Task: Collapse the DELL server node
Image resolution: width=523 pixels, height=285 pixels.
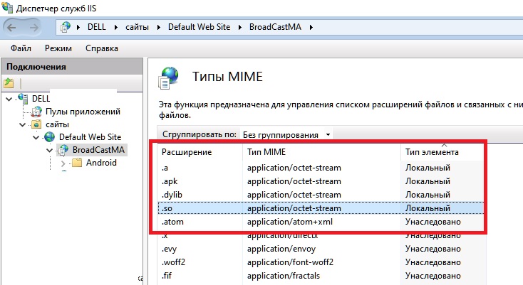Action: tap(9, 99)
